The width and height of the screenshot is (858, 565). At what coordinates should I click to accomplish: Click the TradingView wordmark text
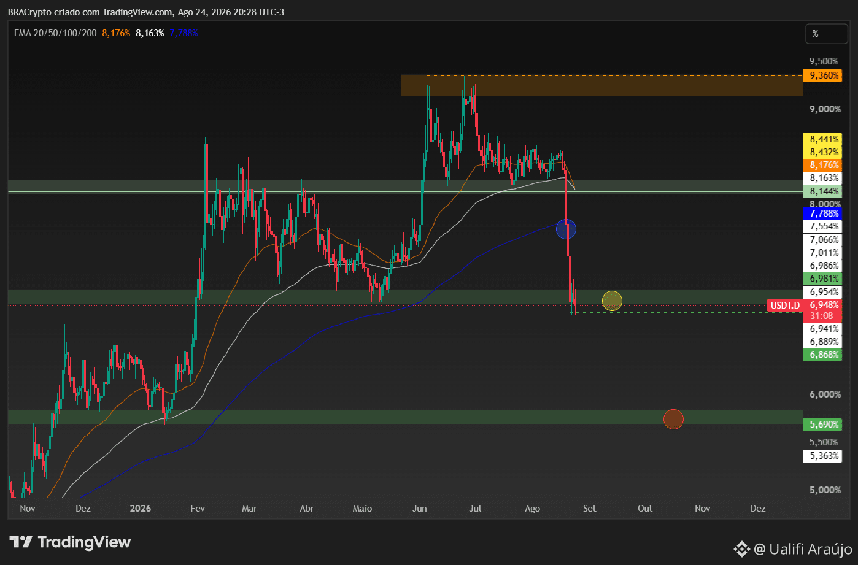click(x=85, y=542)
